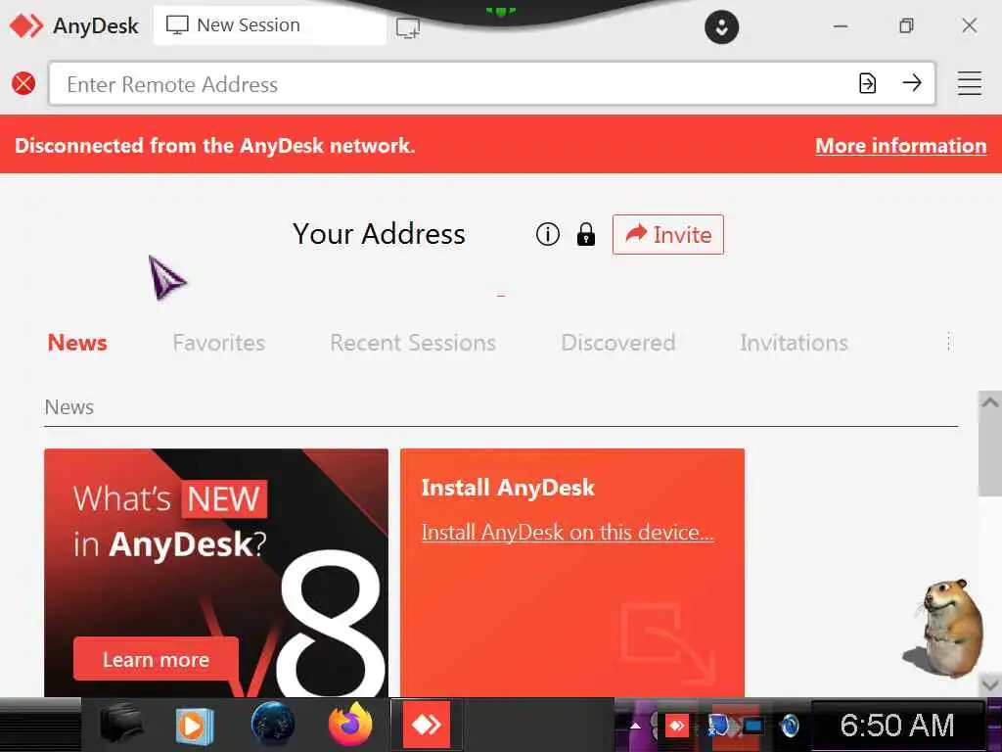This screenshot has width=1002, height=752.
Task: Click the red disconnected status icon
Action: (x=23, y=83)
